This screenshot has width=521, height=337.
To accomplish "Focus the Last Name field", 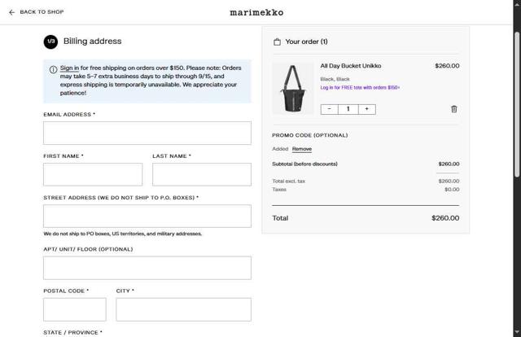I will pyautogui.click(x=202, y=174).
